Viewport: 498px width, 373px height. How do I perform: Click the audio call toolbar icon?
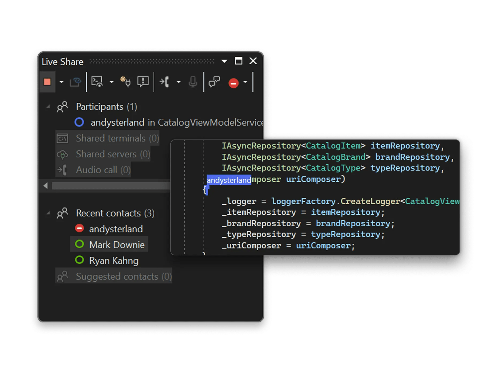click(x=164, y=82)
